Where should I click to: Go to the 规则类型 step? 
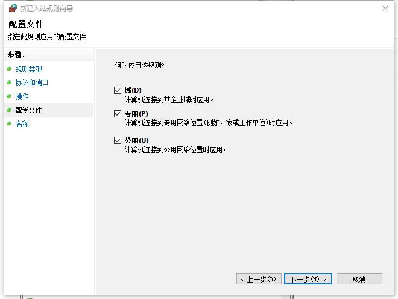click(28, 69)
